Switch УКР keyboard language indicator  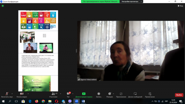click(166, 101)
